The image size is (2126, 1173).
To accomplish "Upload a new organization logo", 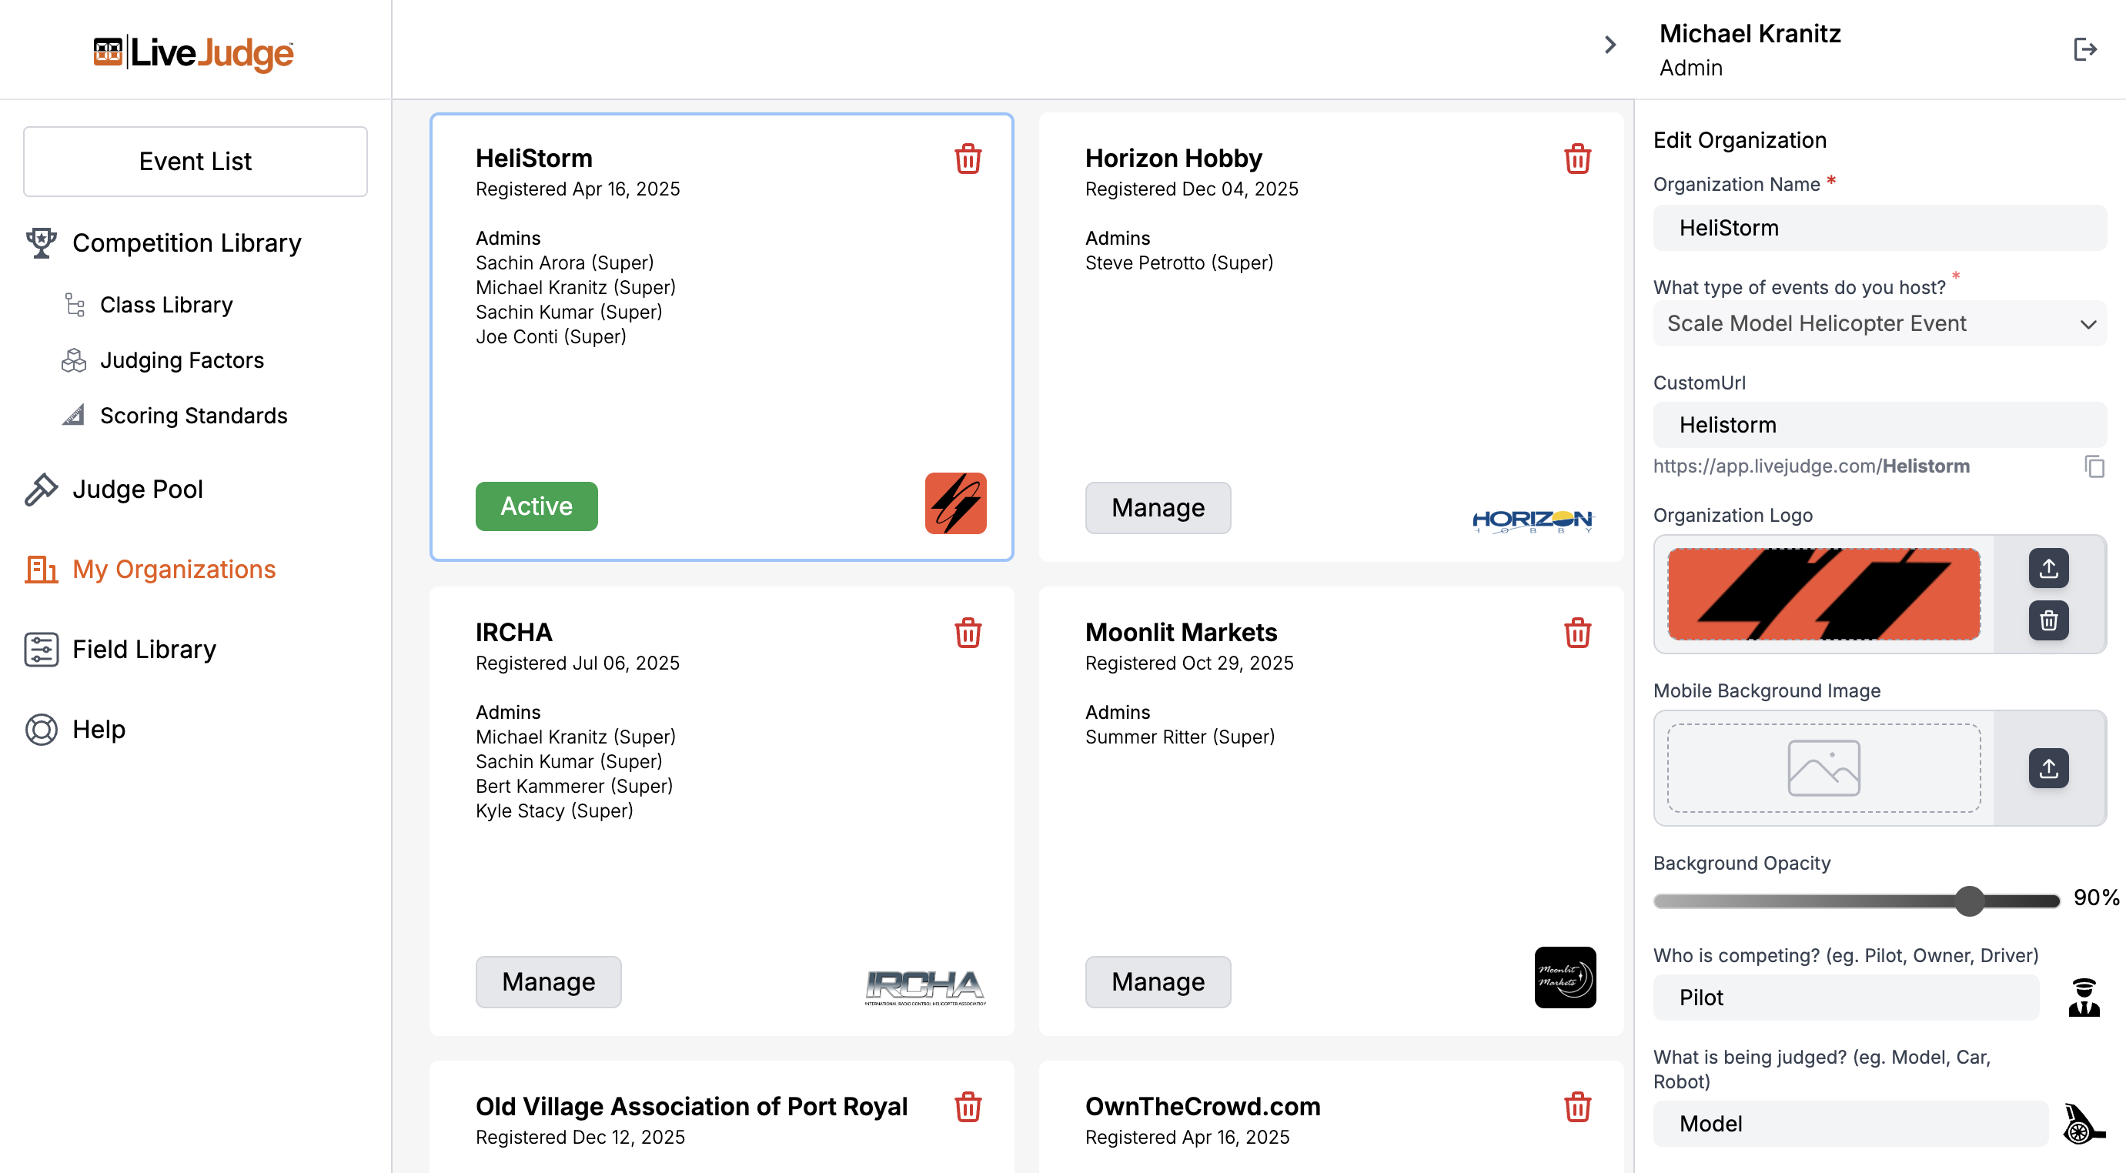I will click(x=2047, y=568).
